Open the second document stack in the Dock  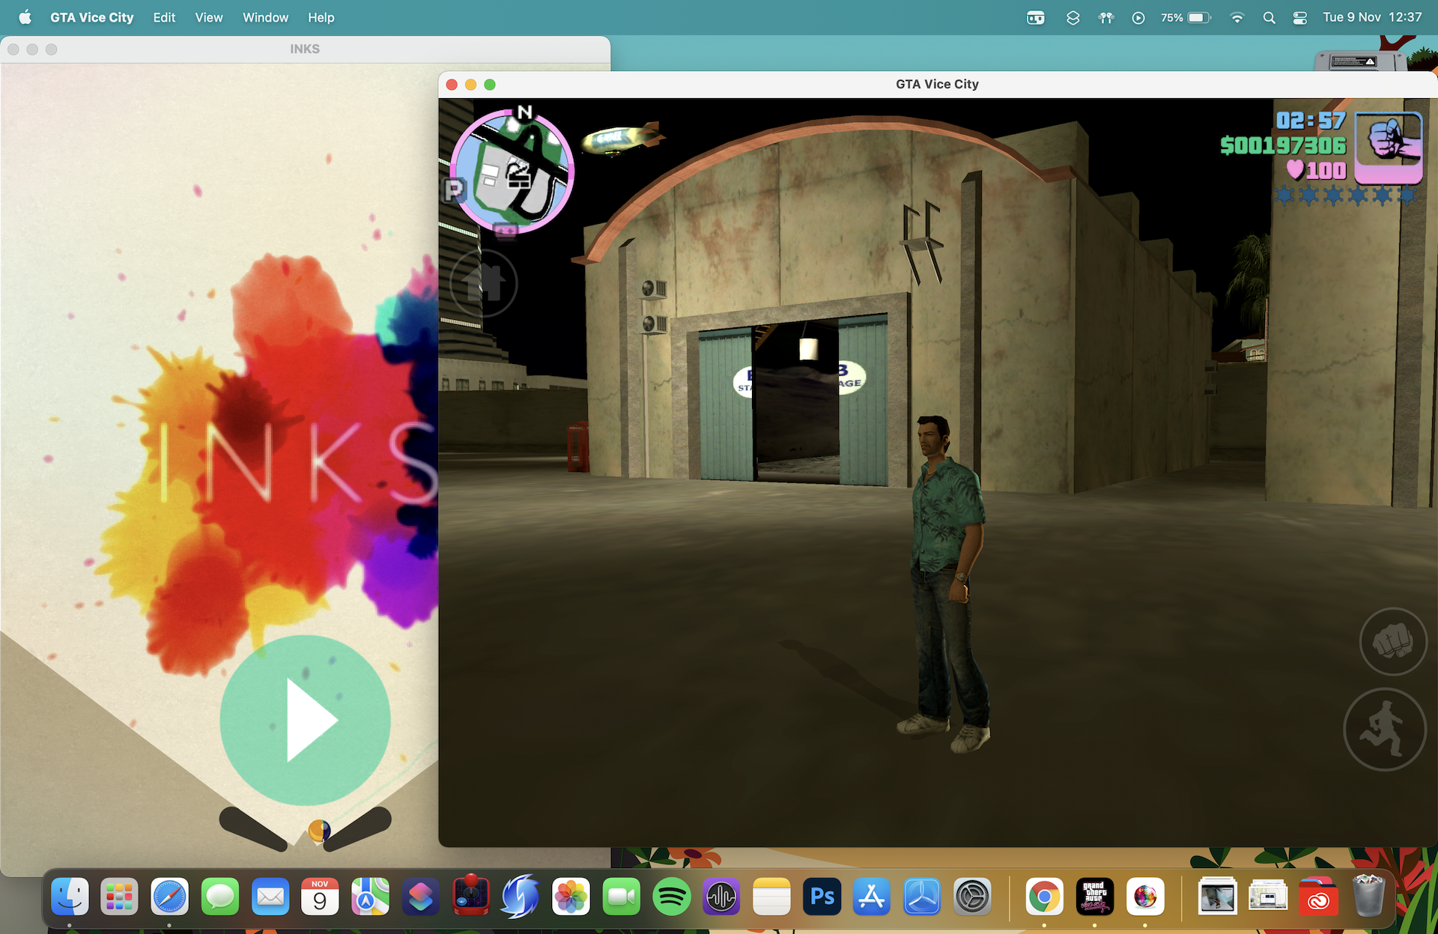point(1267,897)
